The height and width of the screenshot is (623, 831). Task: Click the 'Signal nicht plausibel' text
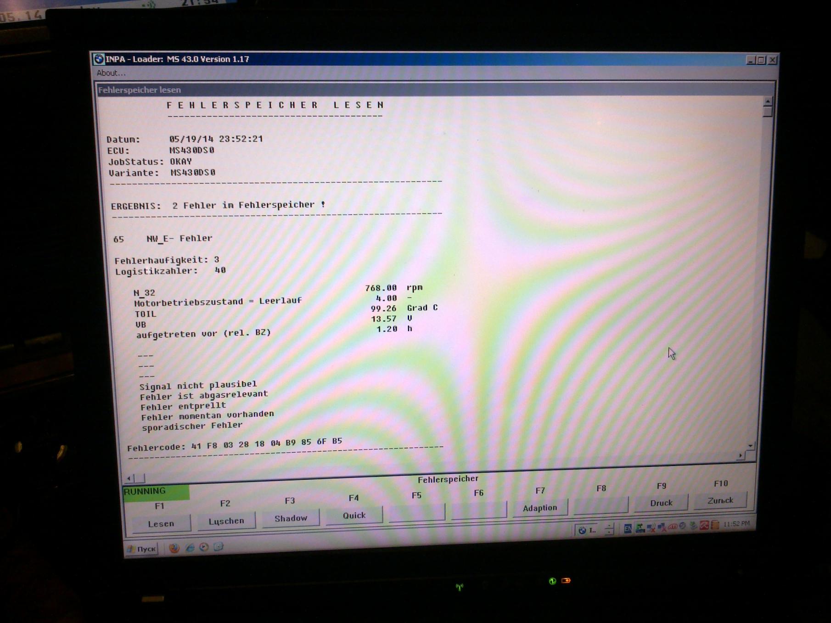pos(198,385)
